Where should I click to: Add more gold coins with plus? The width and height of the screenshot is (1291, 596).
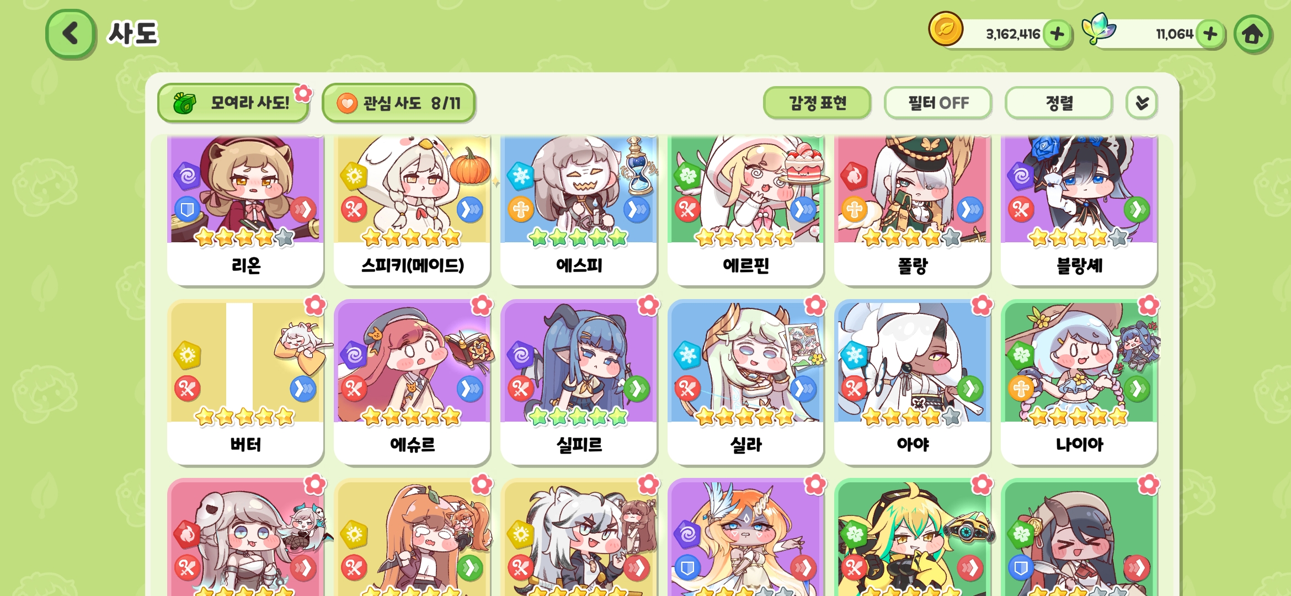[1057, 34]
